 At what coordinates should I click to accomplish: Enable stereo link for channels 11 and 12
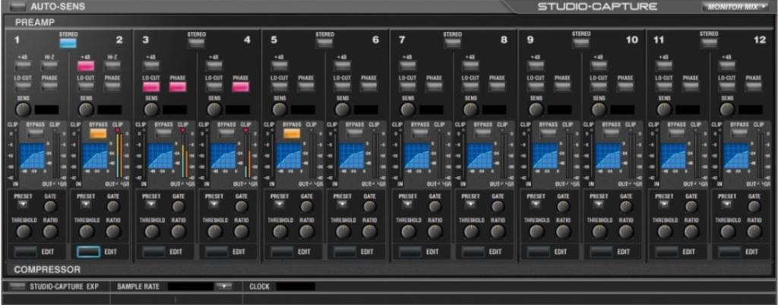click(x=708, y=43)
